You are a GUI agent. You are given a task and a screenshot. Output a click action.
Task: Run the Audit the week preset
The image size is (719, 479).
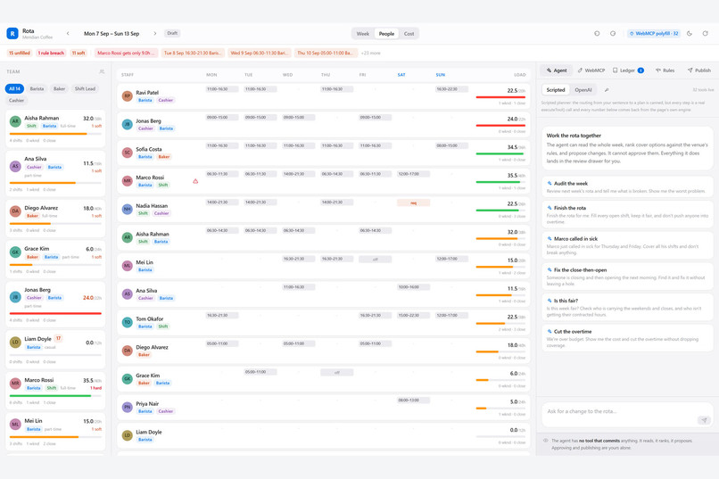(x=627, y=186)
